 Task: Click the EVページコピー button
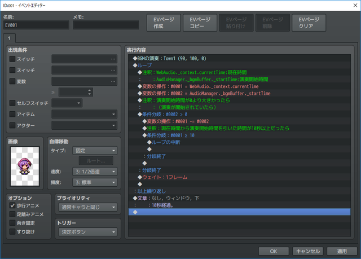[x=200, y=23]
